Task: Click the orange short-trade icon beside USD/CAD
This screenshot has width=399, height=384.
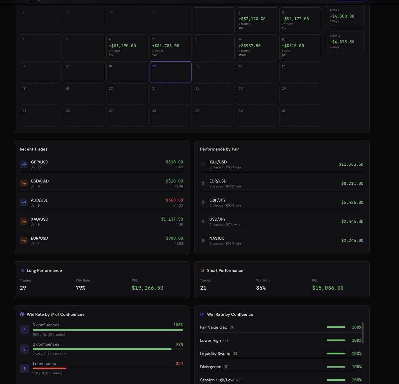Action: tap(24, 183)
